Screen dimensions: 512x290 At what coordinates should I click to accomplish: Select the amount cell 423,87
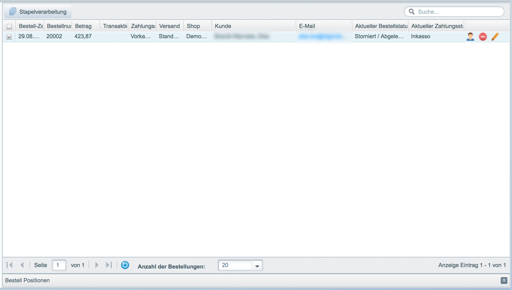(x=86, y=36)
